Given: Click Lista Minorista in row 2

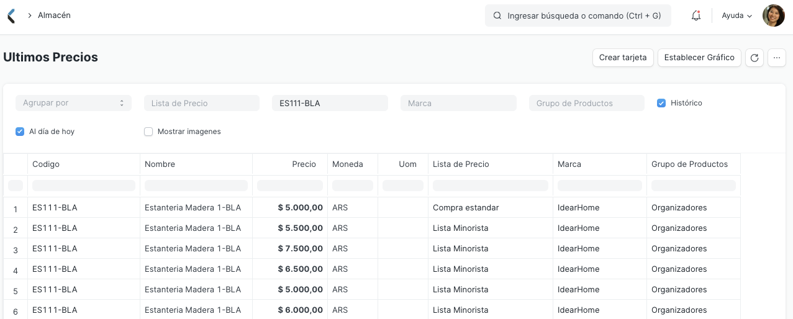Looking at the screenshot, I should pyautogui.click(x=491, y=228).
